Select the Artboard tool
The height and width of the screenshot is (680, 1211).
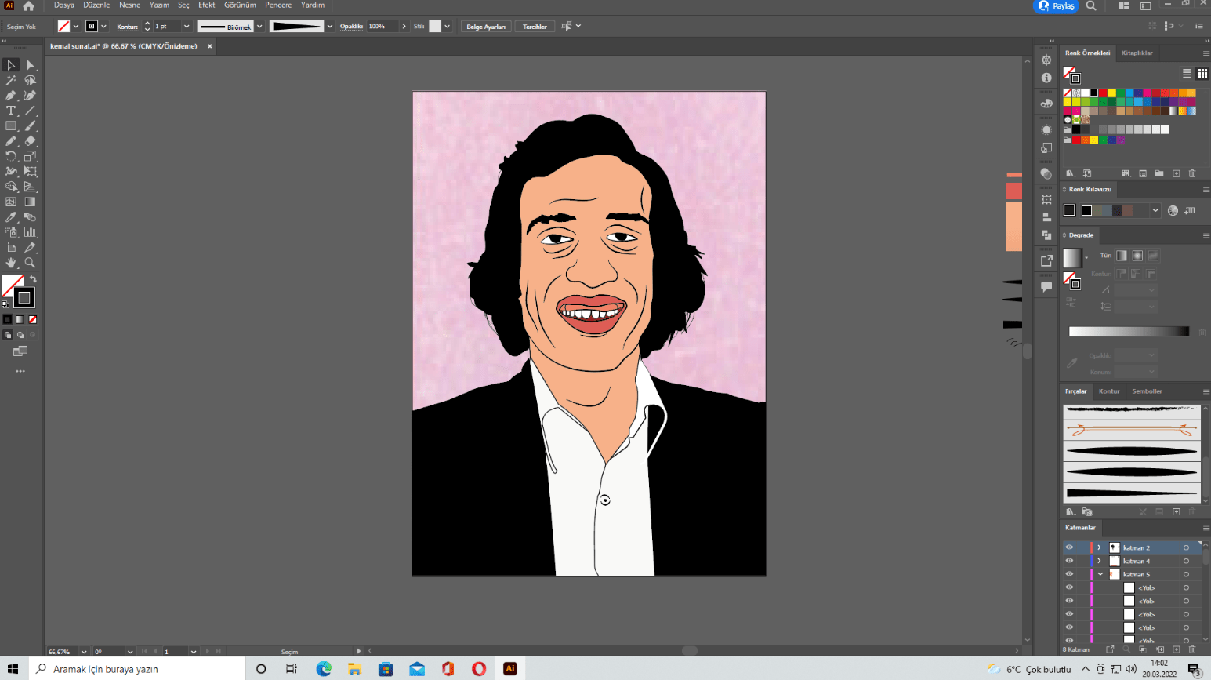coord(11,247)
